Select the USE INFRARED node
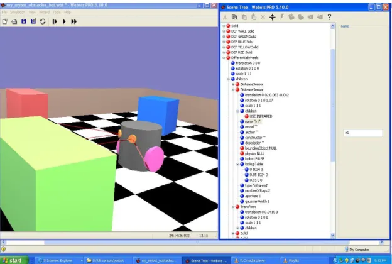This screenshot has width=392, height=264. click(261, 116)
